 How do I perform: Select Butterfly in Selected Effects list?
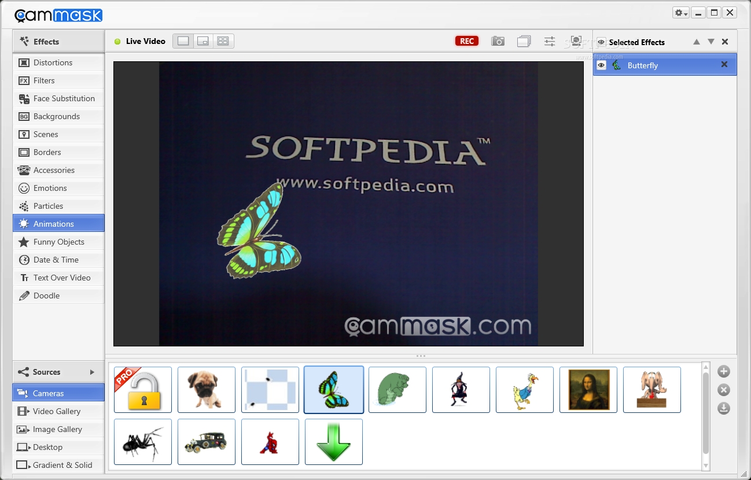pyautogui.click(x=665, y=65)
